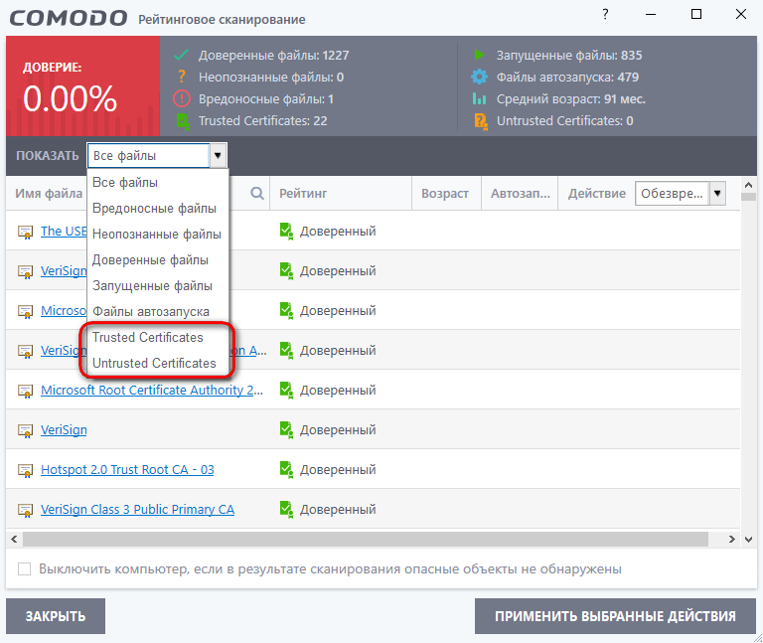763x643 pixels.
Task: Open VeriSign Class 3 Public Primary CA link
Action: click(138, 510)
